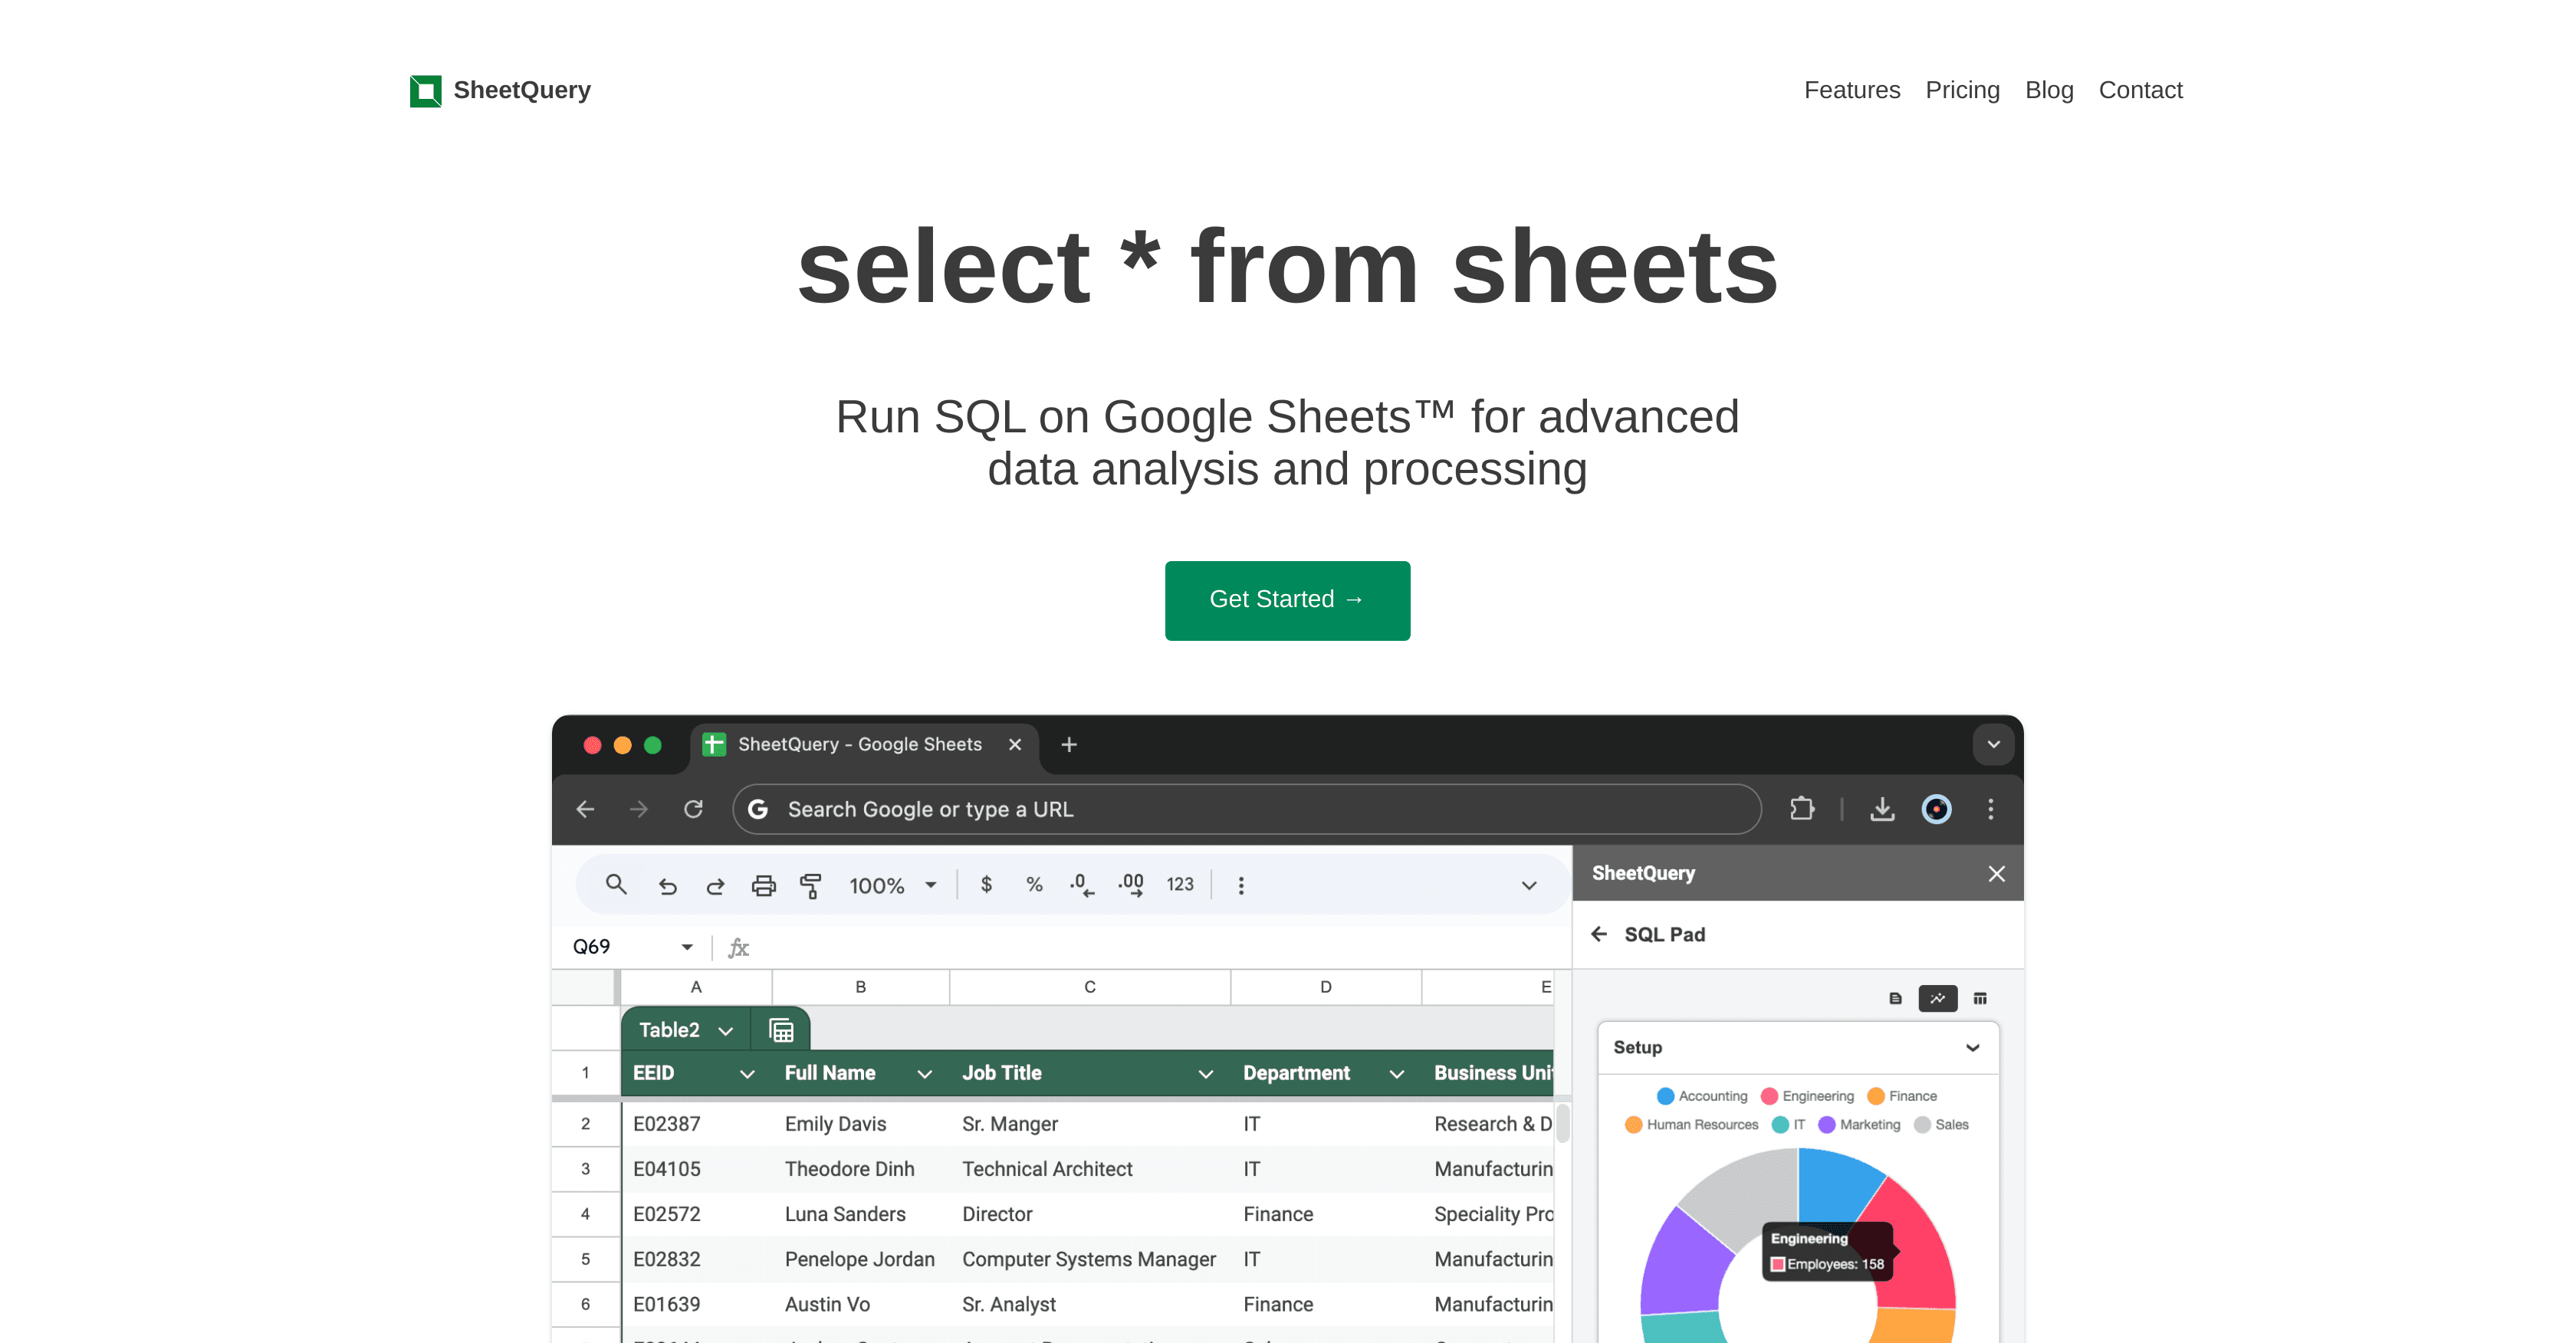Select the SheetQuery browser tab
This screenshot has height=1343, width=2576.
pos(858,744)
